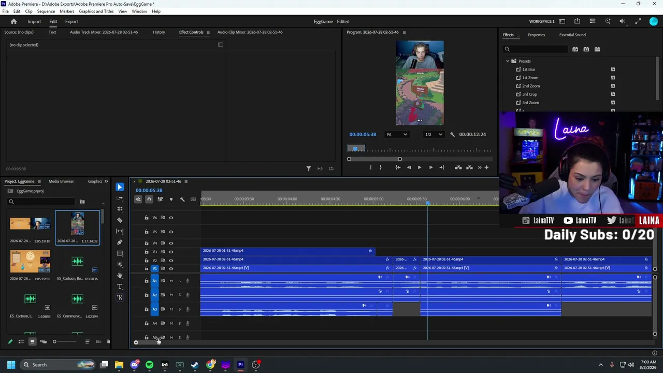The height and width of the screenshot is (373, 663).
Task: Open the Effects panel menu
Action: click(x=518, y=35)
